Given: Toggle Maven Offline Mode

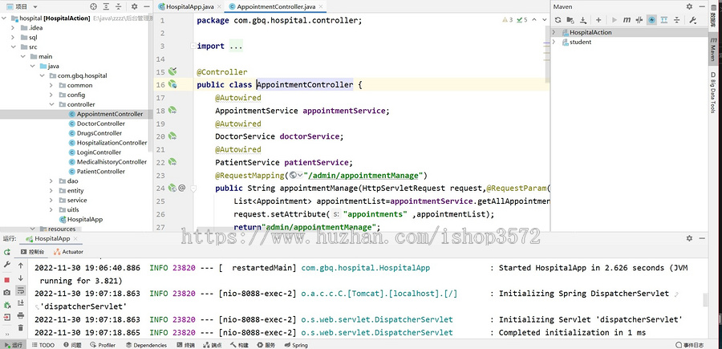Looking at the screenshot, I should tap(639, 20).
